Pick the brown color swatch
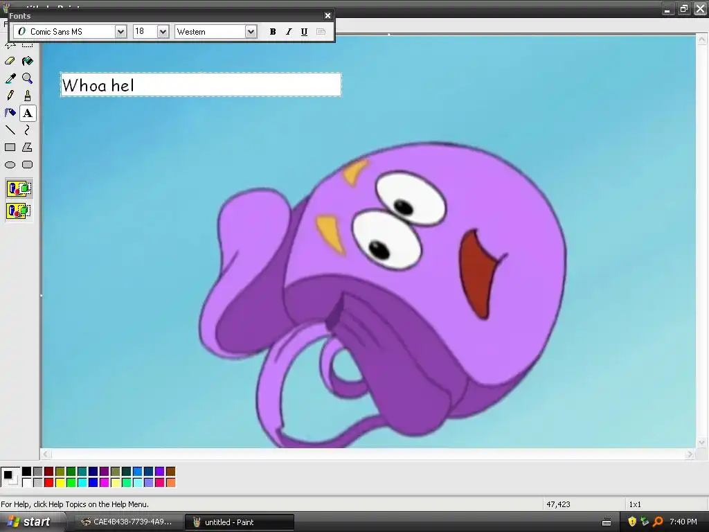This screenshot has height=532, width=709. click(170, 472)
